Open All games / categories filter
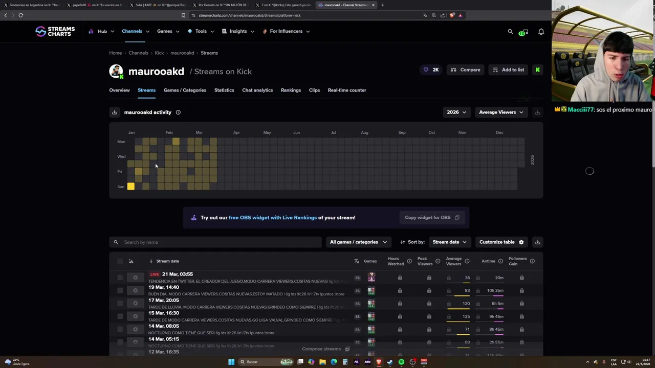 click(358, 242)
